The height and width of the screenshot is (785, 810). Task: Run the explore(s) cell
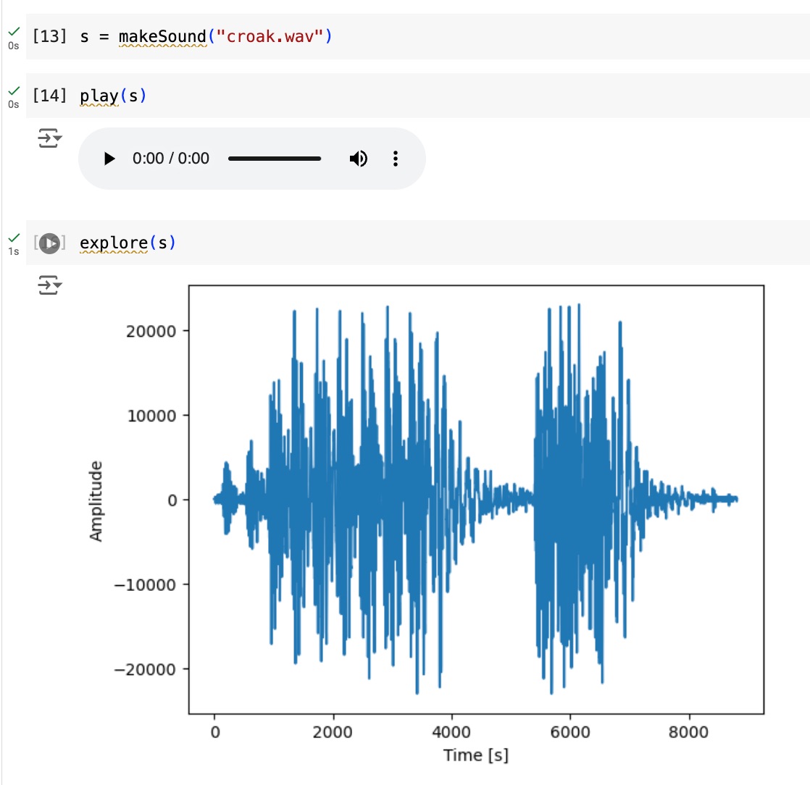(x=49, y=243)
